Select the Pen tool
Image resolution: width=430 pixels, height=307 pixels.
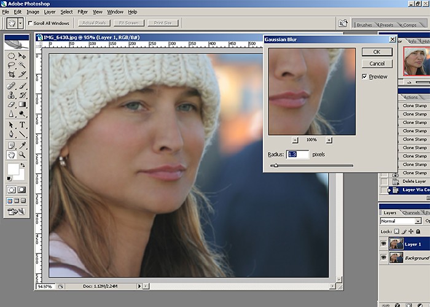click(x=11, y=134)
